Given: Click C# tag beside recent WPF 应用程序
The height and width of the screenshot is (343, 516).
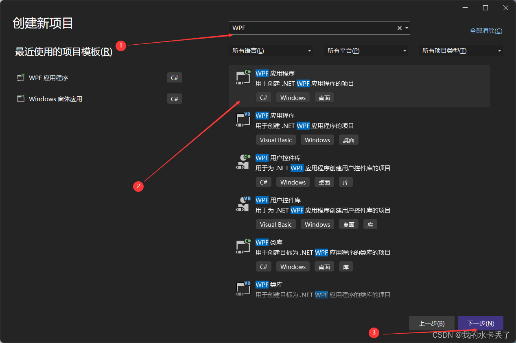Looking at the screenshot, I should (x=175, y=78).
